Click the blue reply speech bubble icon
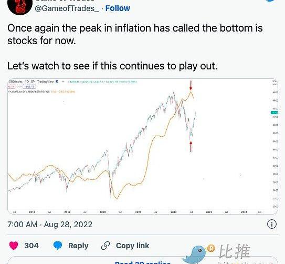 58,246
